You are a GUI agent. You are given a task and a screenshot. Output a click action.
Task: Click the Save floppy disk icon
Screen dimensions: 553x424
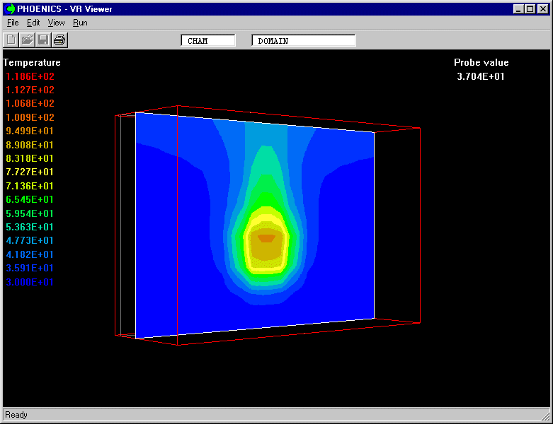click(43, 40)
